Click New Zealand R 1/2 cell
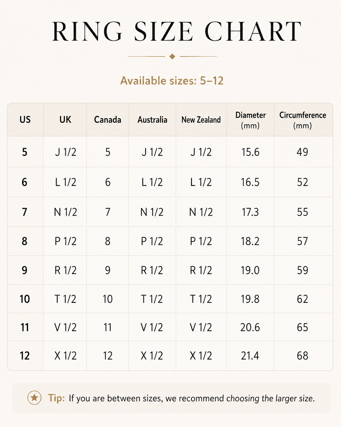This screenshot has height=427, width=341. [x=201, y=270]
